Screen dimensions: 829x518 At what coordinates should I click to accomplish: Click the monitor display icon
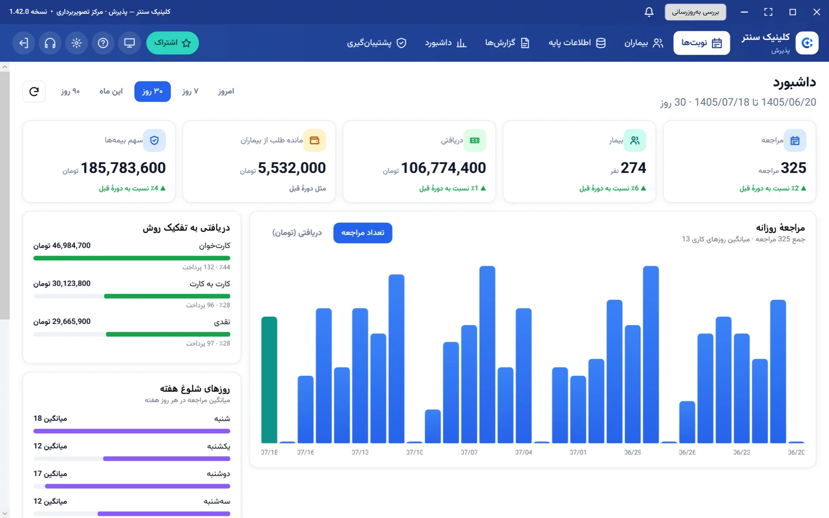(x=129, y=43)
